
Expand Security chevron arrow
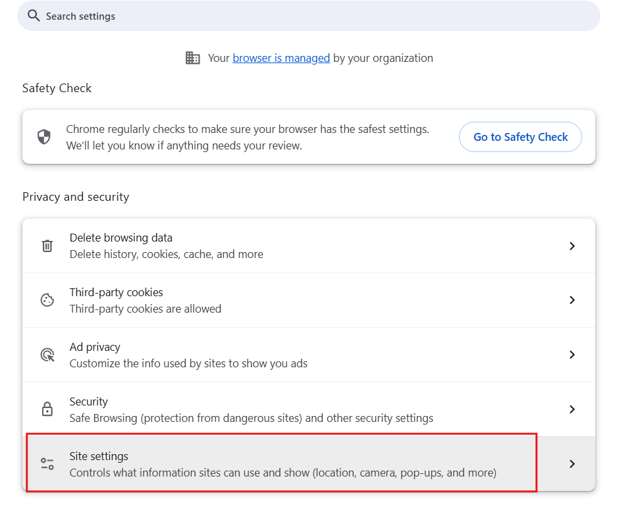pyautogui.click(x=572, y=409)
